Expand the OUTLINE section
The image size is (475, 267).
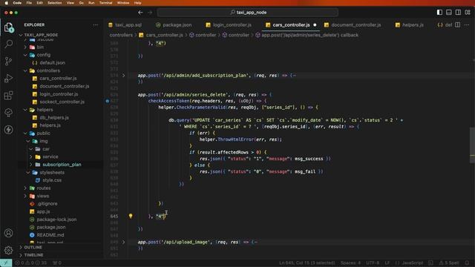click(x=33, y=247)
